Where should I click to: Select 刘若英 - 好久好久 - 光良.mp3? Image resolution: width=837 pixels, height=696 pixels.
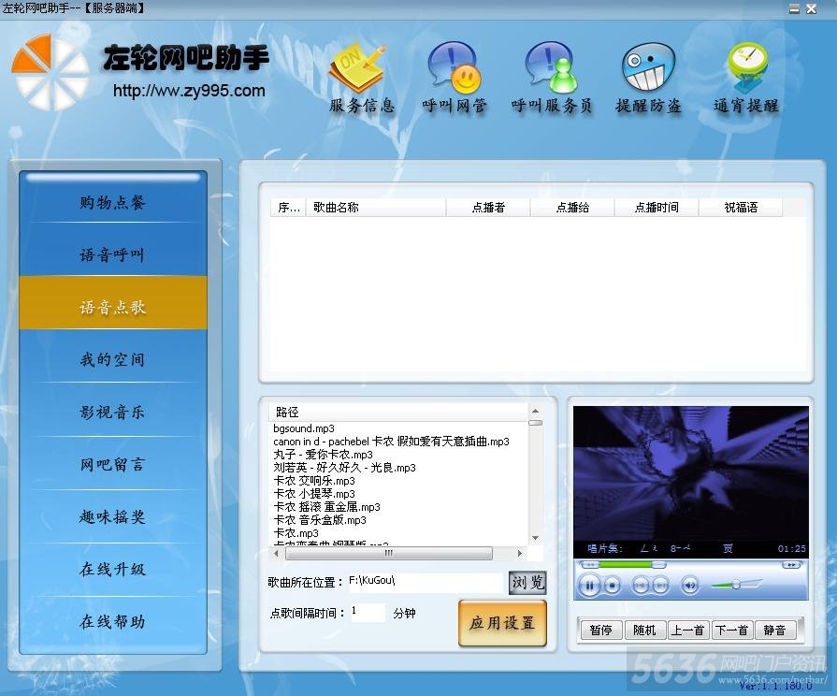tap(344, 468)
